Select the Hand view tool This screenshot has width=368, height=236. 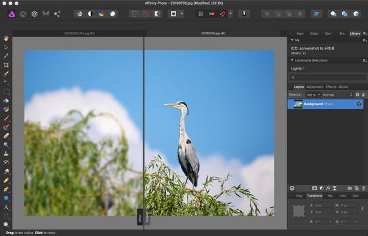tap(6, 38)
